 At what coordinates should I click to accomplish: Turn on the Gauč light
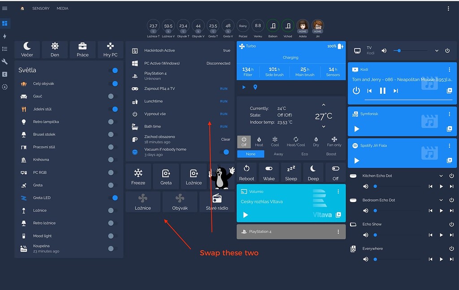(110, 96)
